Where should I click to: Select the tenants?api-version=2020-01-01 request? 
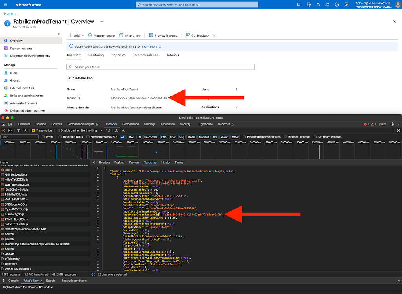[45, 229]
